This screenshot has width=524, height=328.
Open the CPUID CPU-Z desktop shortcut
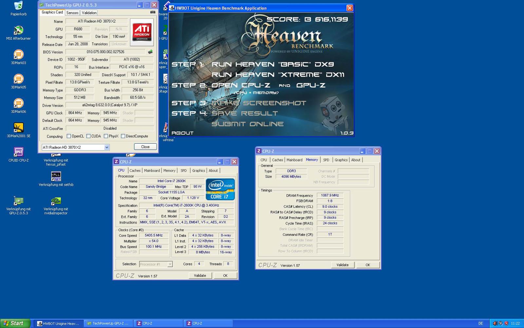18,154
